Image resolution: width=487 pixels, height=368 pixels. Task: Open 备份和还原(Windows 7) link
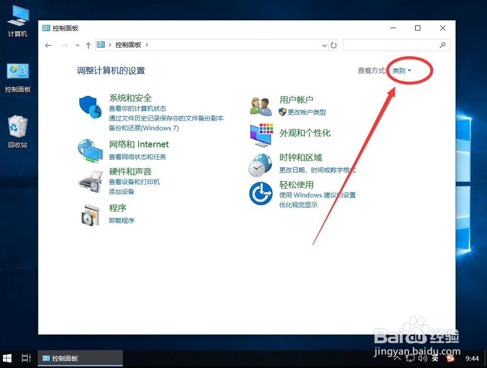point(144,128)
